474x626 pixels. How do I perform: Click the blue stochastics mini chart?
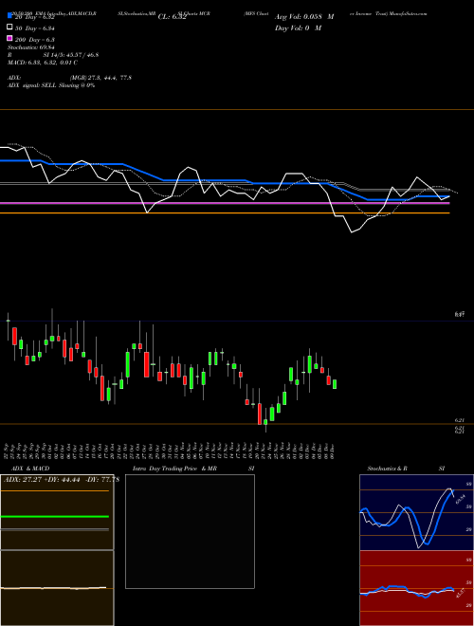click(x=416, y=512)
